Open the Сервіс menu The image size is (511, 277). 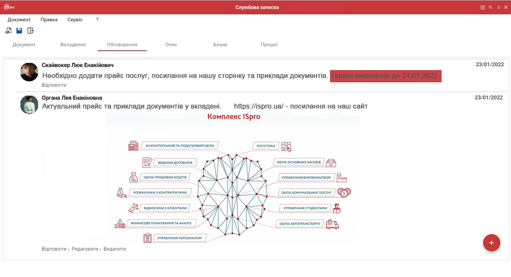click(75, 20)
